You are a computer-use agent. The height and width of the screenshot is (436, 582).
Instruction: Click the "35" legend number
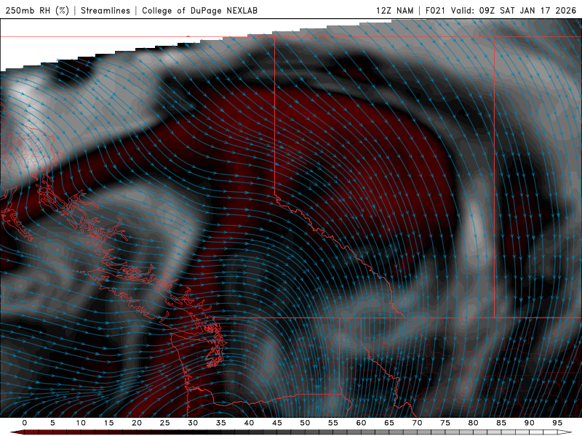click(x=220, y=423)
